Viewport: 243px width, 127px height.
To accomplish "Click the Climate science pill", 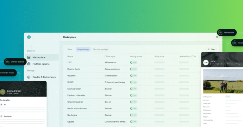I will tap(15, 62).
